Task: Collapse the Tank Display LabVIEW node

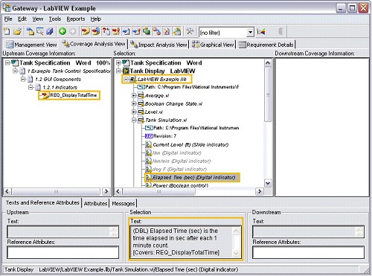Action: [x=118, y=71]
